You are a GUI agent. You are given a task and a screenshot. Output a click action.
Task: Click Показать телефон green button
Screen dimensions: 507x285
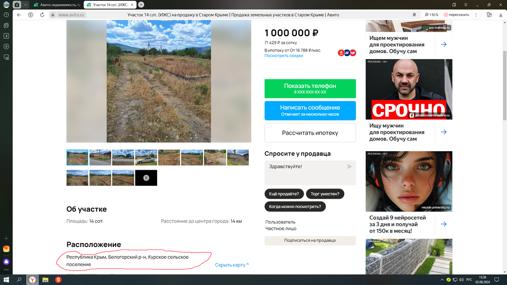(x=310, y=88)
